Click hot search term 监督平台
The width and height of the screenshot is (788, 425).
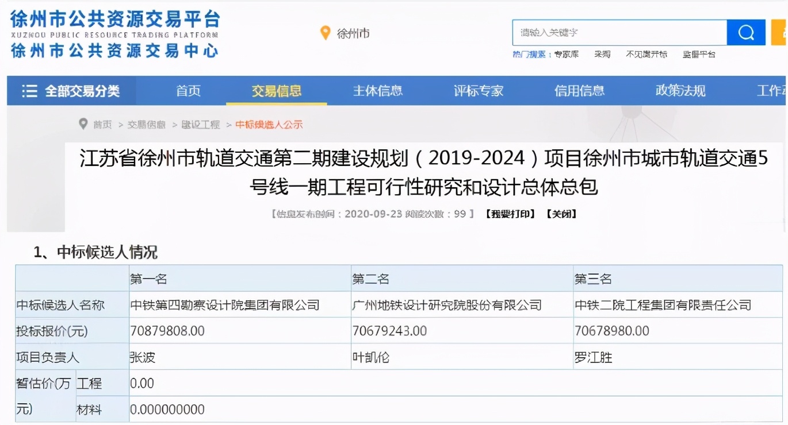(x=699, y=55)
